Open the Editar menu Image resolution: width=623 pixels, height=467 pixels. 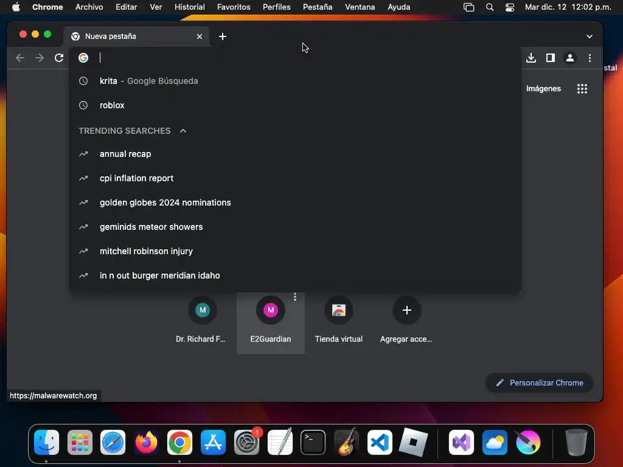click(x=127, y=7)
